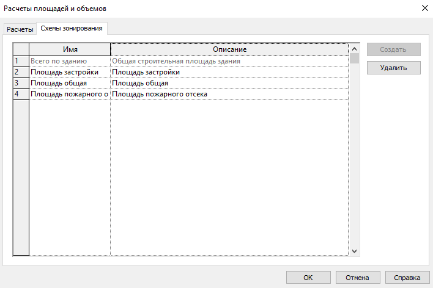This screenshot has width=433, height=288.
Task: Select row header number 4
Action: (21, 94)
